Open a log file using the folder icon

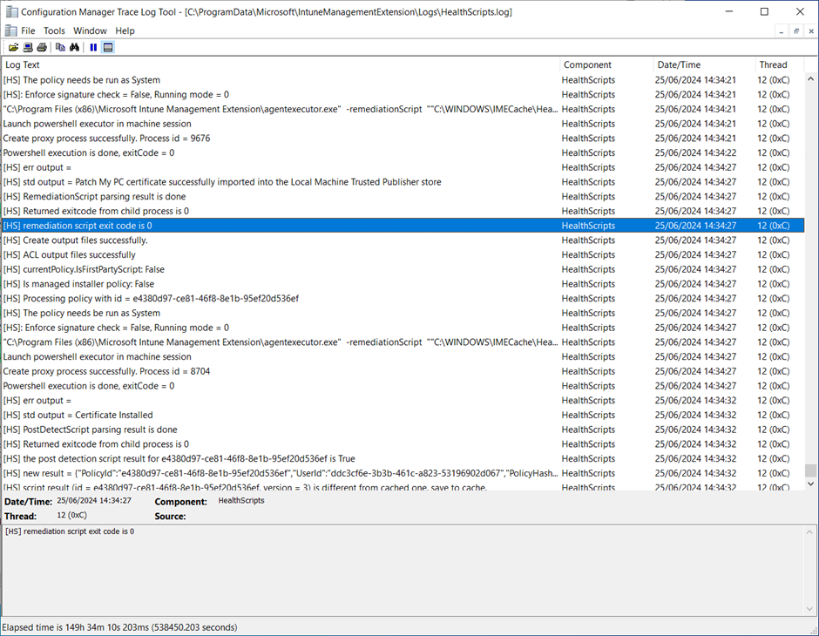(13, 47)
